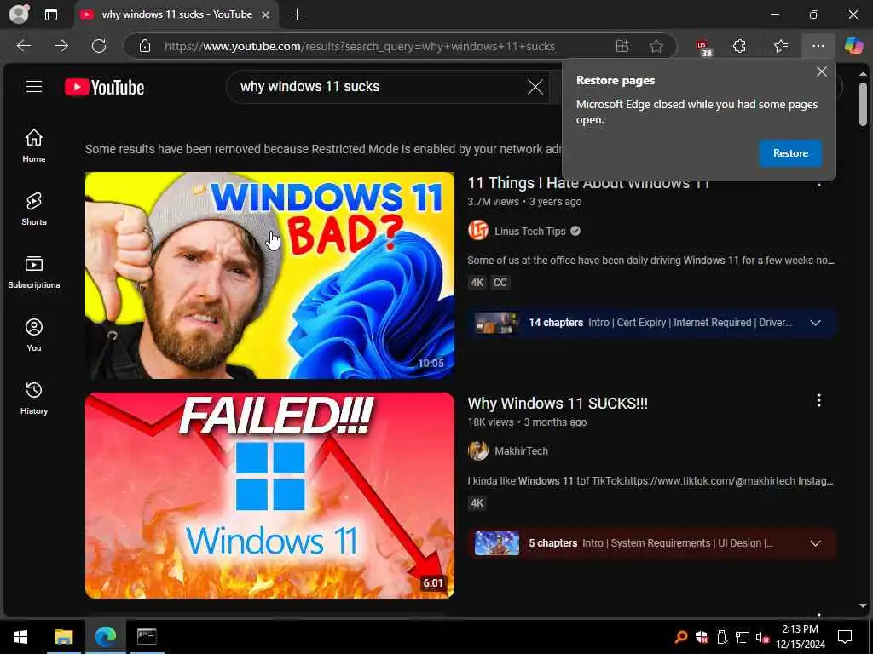Open Shorts in the sidebar
This screenshot has height=654, width=873.
(x=34, y=209)
